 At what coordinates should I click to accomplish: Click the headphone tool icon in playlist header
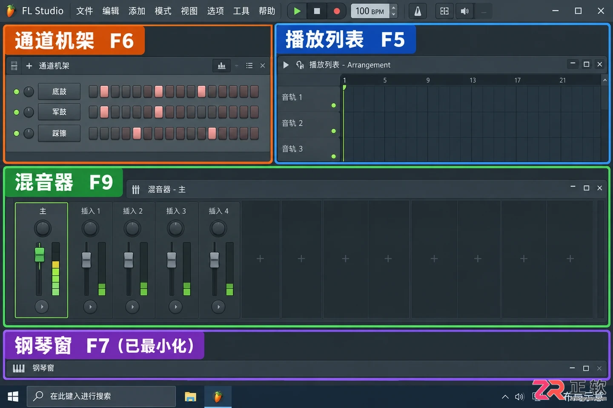coord(300,65)
